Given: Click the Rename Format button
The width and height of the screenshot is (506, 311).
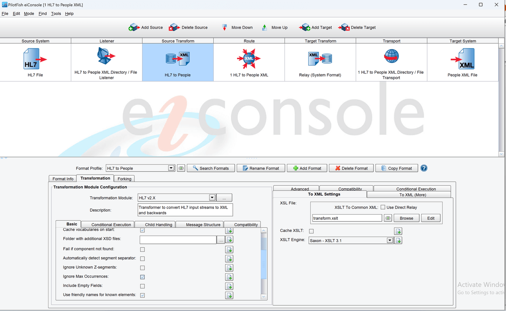Looking at the screenshot, I should point(261,168).
